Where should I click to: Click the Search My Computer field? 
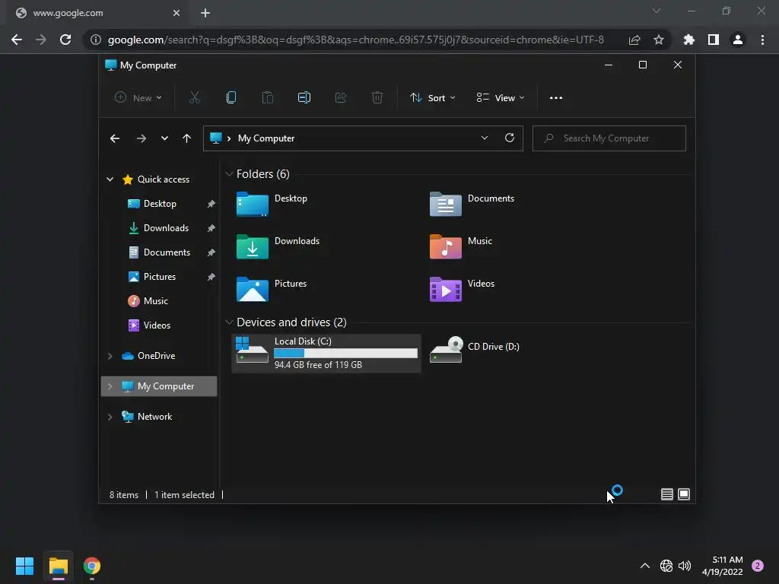click(x=609, y=138)
